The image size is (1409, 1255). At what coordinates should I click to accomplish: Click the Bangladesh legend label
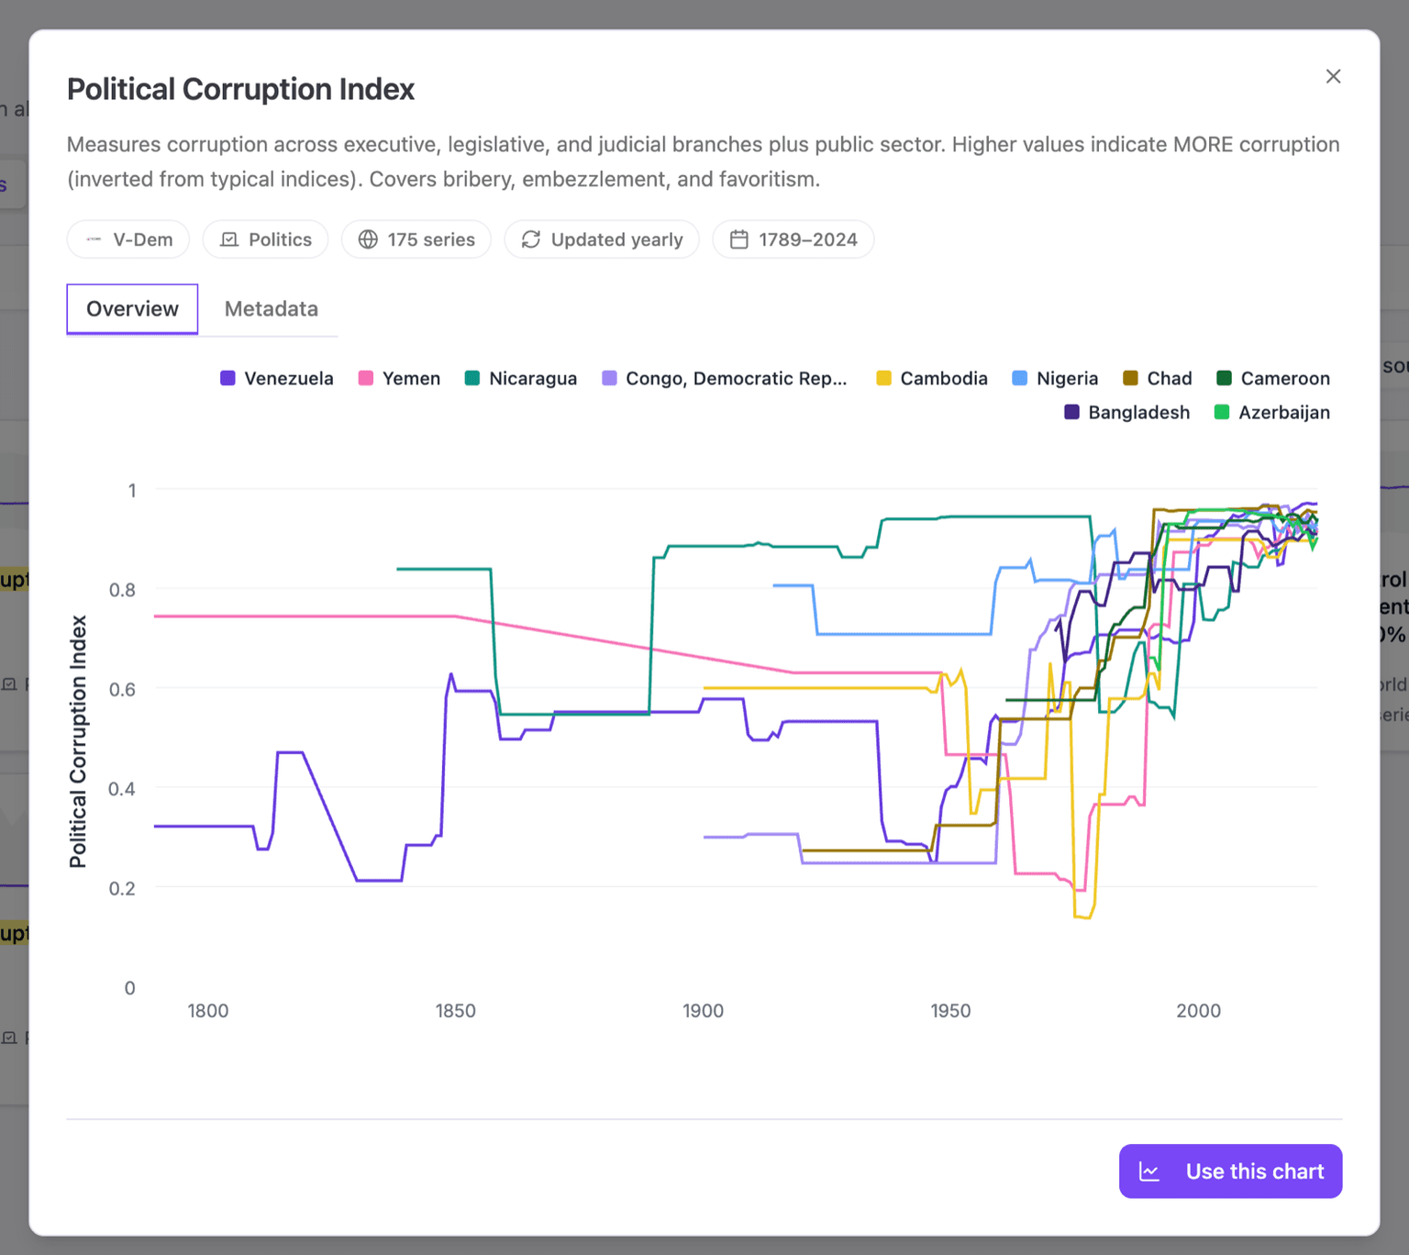1139,412
